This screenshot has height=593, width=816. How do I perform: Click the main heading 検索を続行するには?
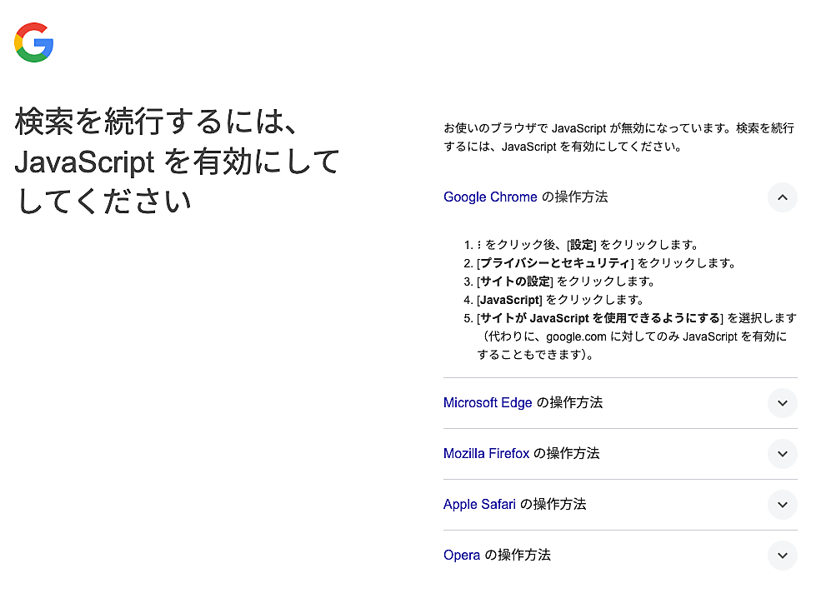[x=177, y=162]
